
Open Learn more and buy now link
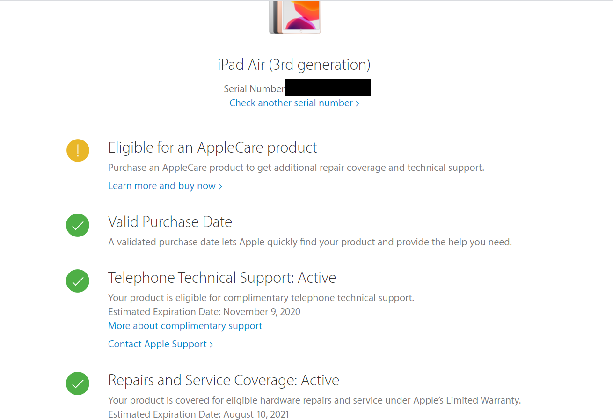pyautogui.click(x=165, y=186)
